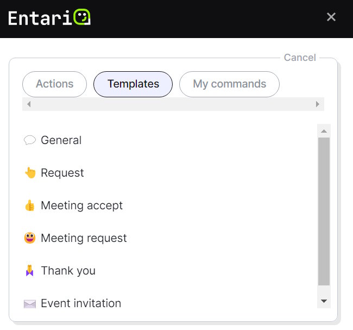Click the speech bubble icon beside General
The height and width of the screenshot is (330, 353).
(29, 140)
